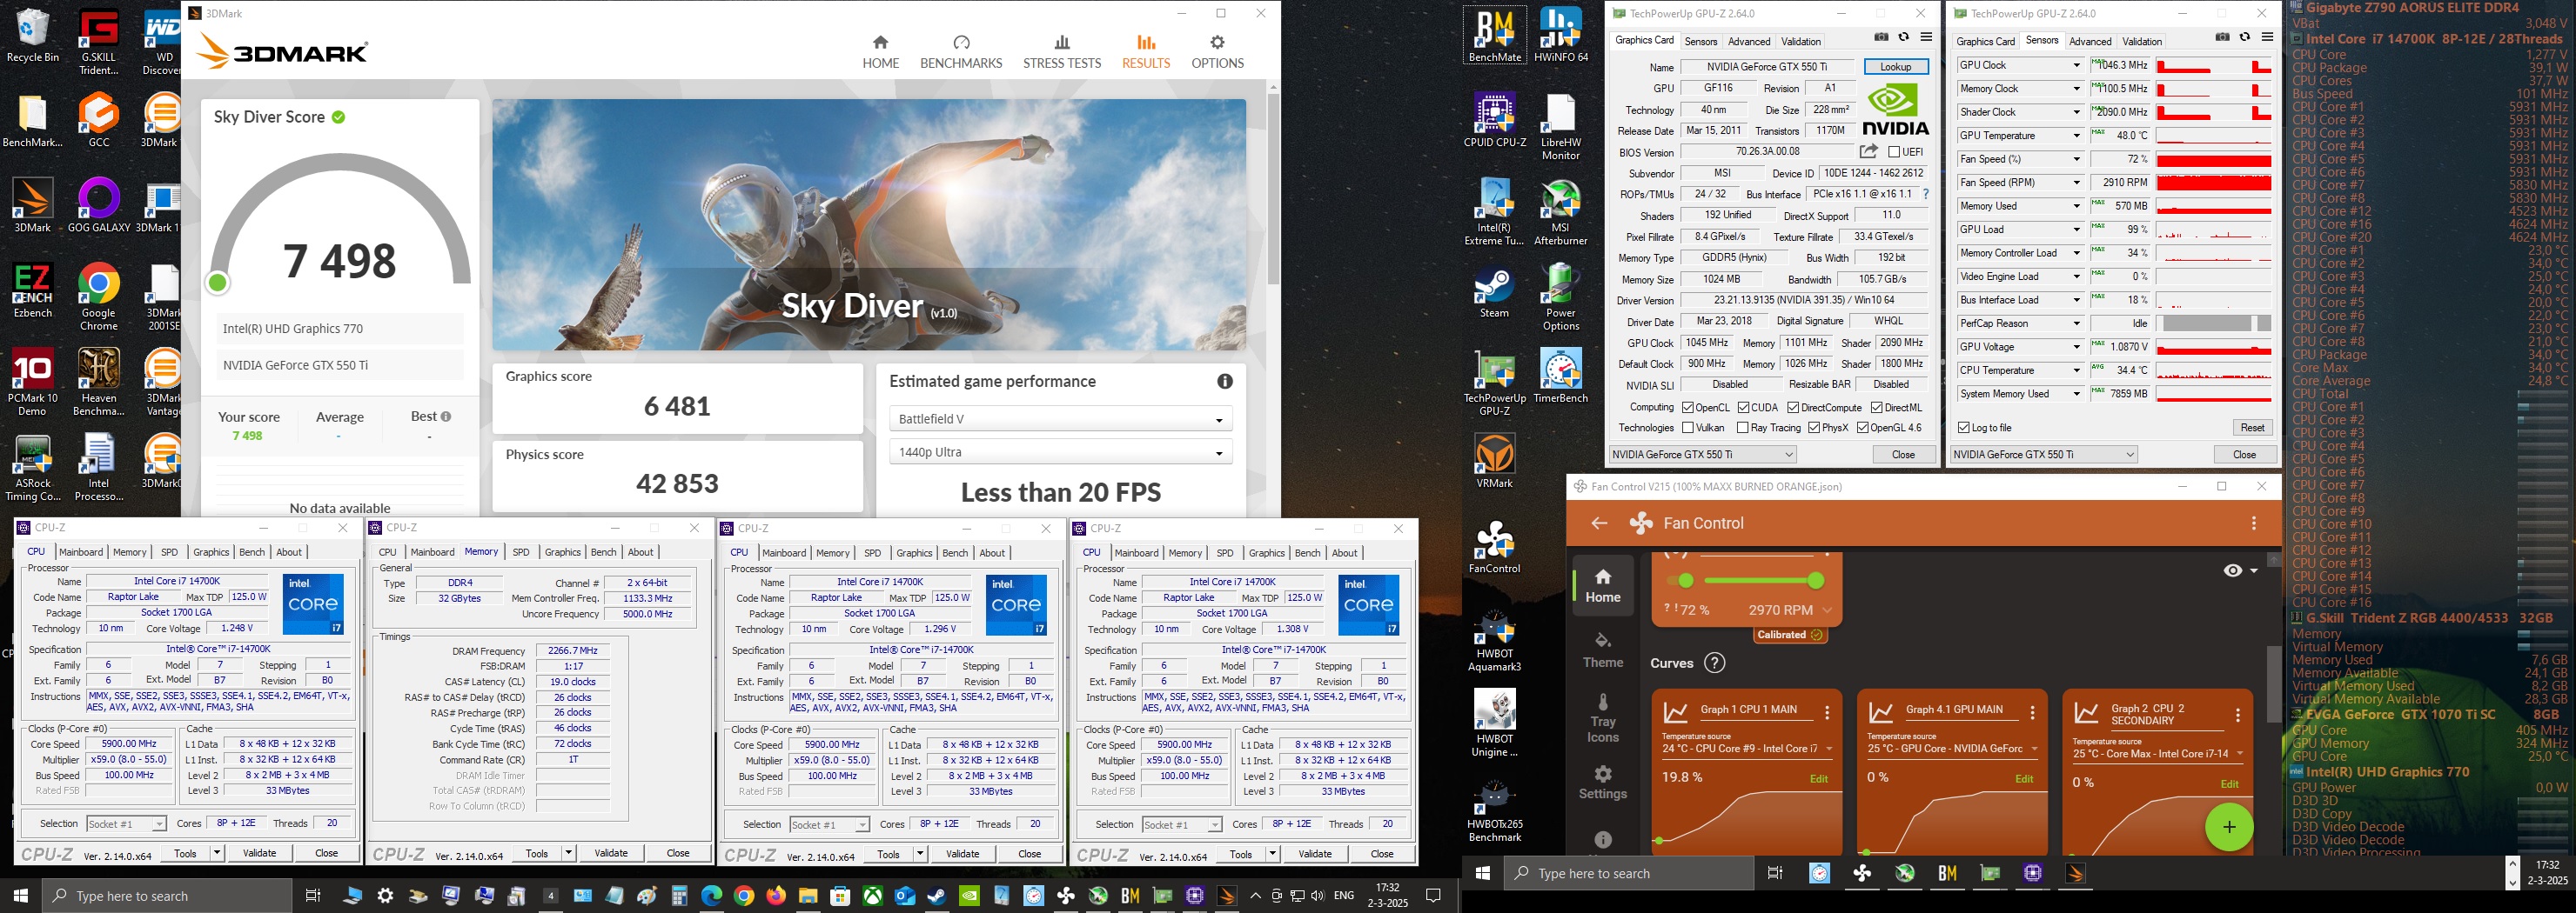Open Mainboard tab in first CPU-Z window
The image size is (2576, 913).
(81, 552)
